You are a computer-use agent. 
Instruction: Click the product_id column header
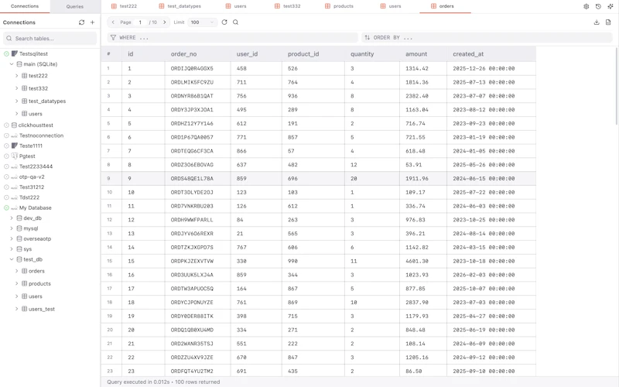pyautogui.click(x=313, y=53)
